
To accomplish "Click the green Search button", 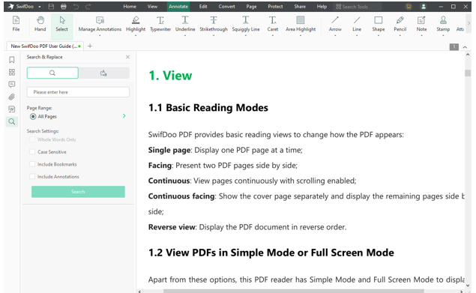I will click(78, 192).
